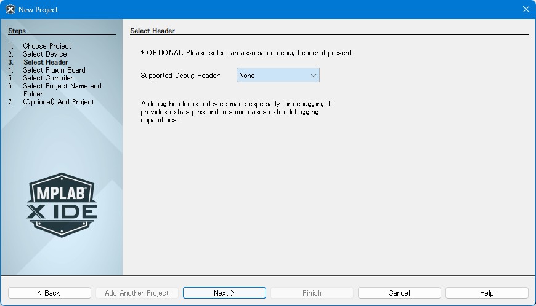Screen dimensions: 536x306
Task: Select step 2 'Select Device' in the Steps list
Action: pos(45,54)
